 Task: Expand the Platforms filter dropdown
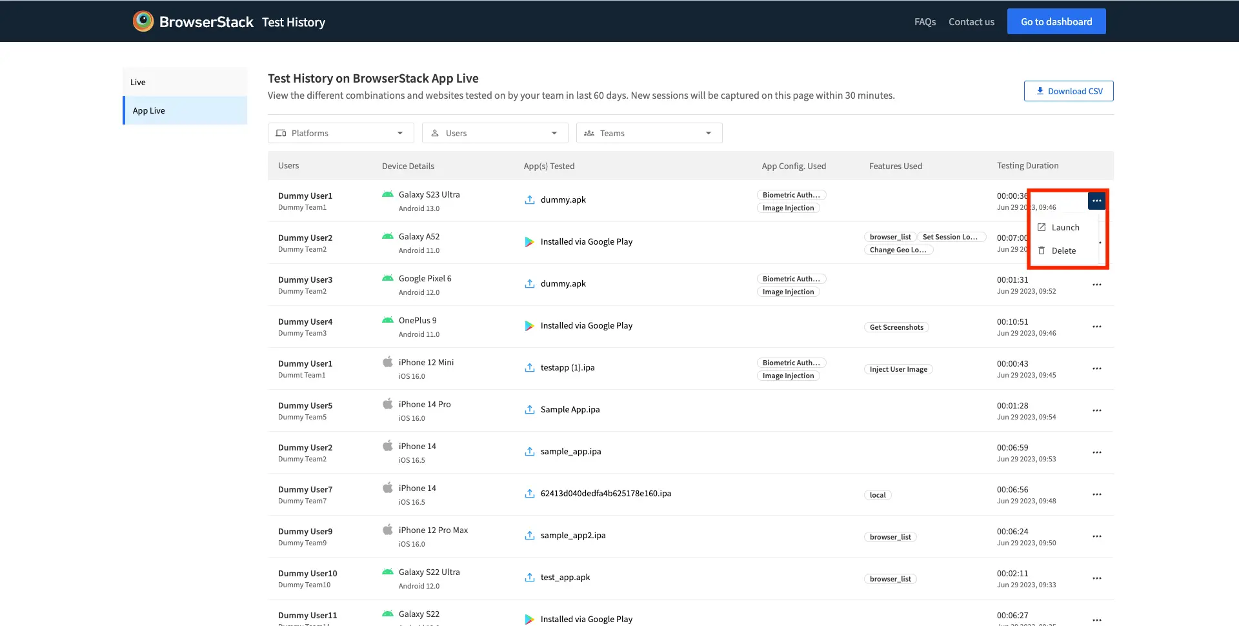pyautogui.click(x=340, y=133)
